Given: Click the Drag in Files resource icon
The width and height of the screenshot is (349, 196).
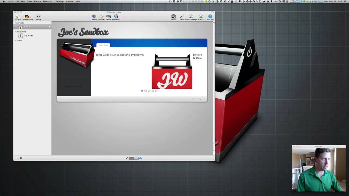Looking at the screenshot, I should click(20, 36).
